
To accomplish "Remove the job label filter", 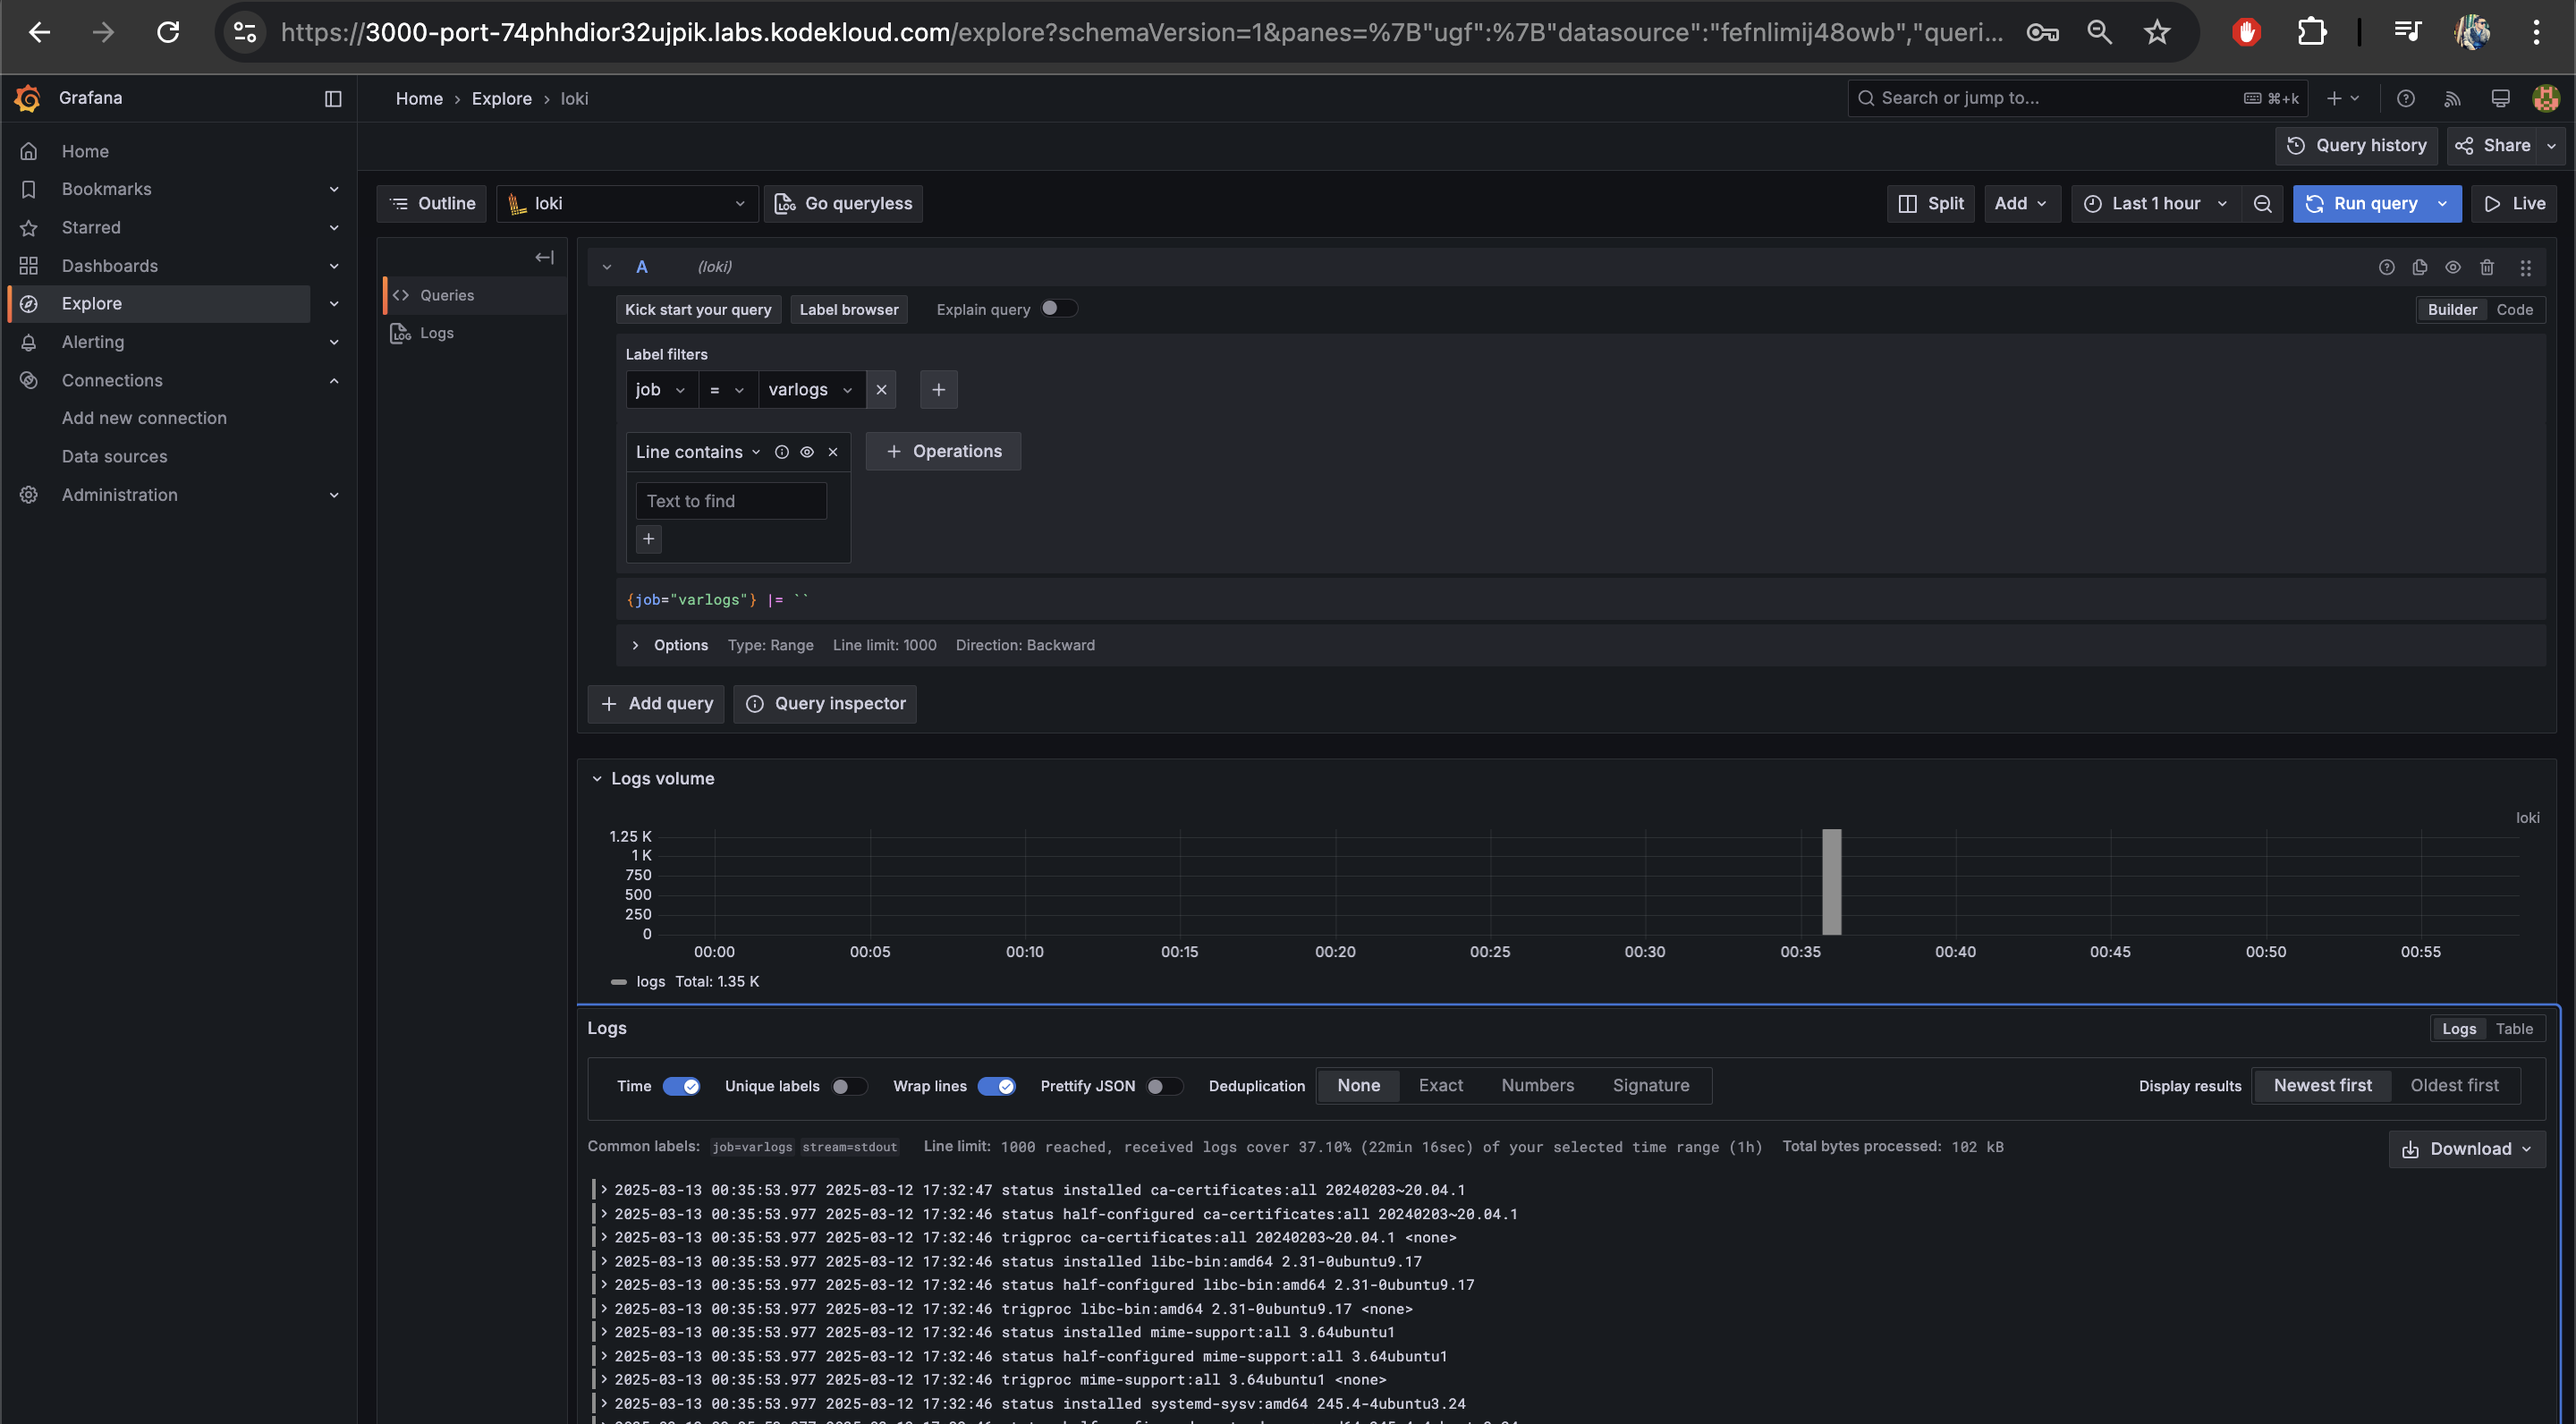I will pos(881,390).
